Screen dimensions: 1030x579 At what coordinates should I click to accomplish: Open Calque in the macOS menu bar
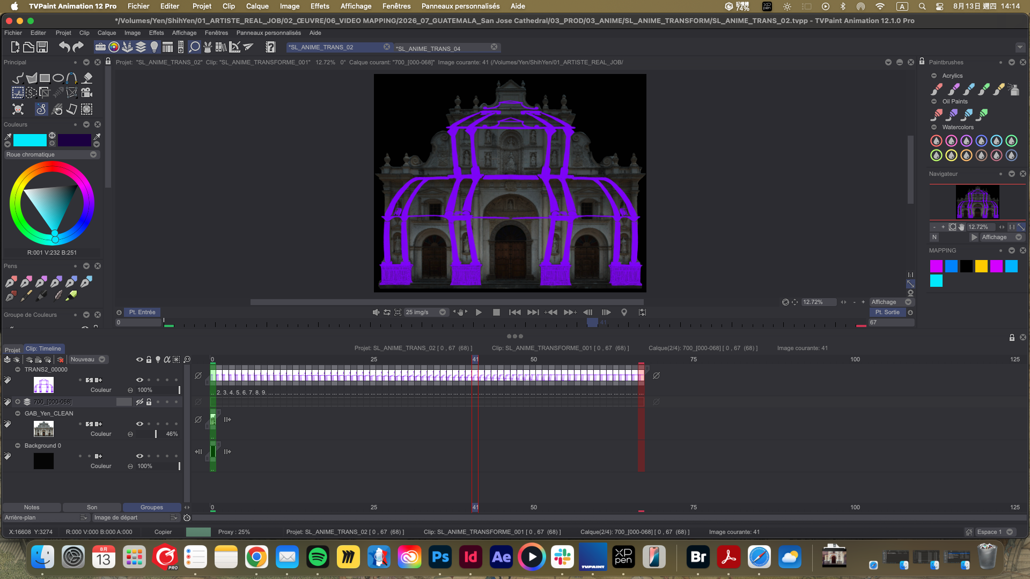tap(257, 6)
